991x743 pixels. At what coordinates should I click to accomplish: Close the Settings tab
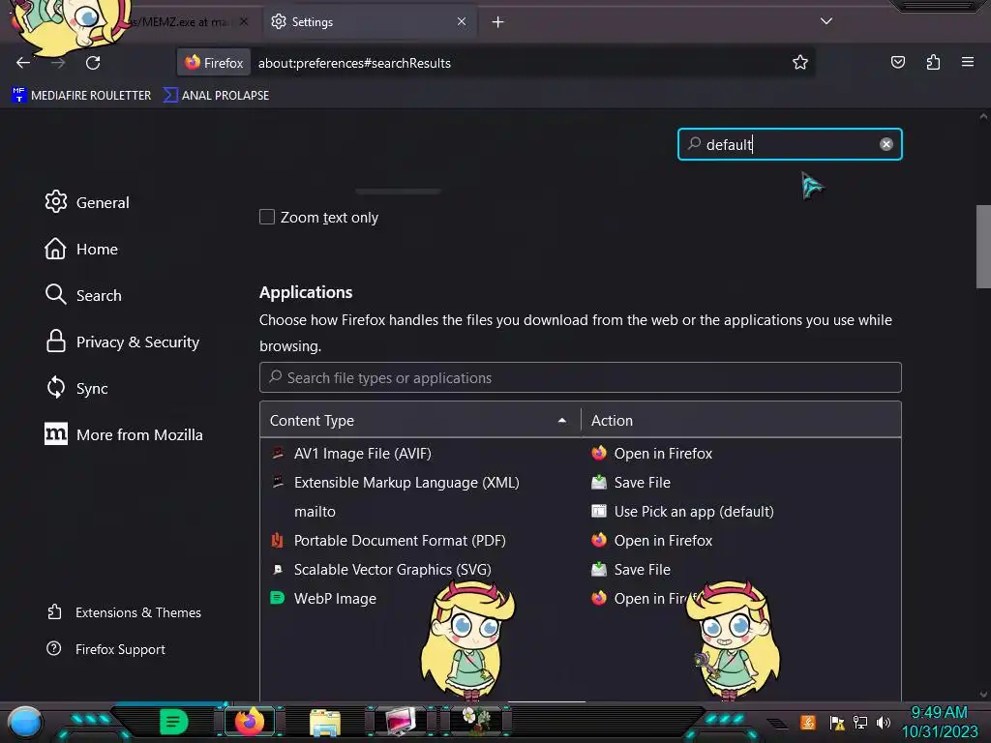(462, 21)
